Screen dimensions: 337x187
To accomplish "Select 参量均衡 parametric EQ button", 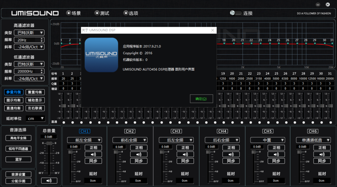I will [x=14, y=92].
